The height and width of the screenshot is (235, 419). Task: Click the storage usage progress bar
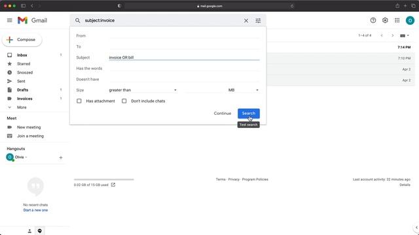tap(104, 180)
